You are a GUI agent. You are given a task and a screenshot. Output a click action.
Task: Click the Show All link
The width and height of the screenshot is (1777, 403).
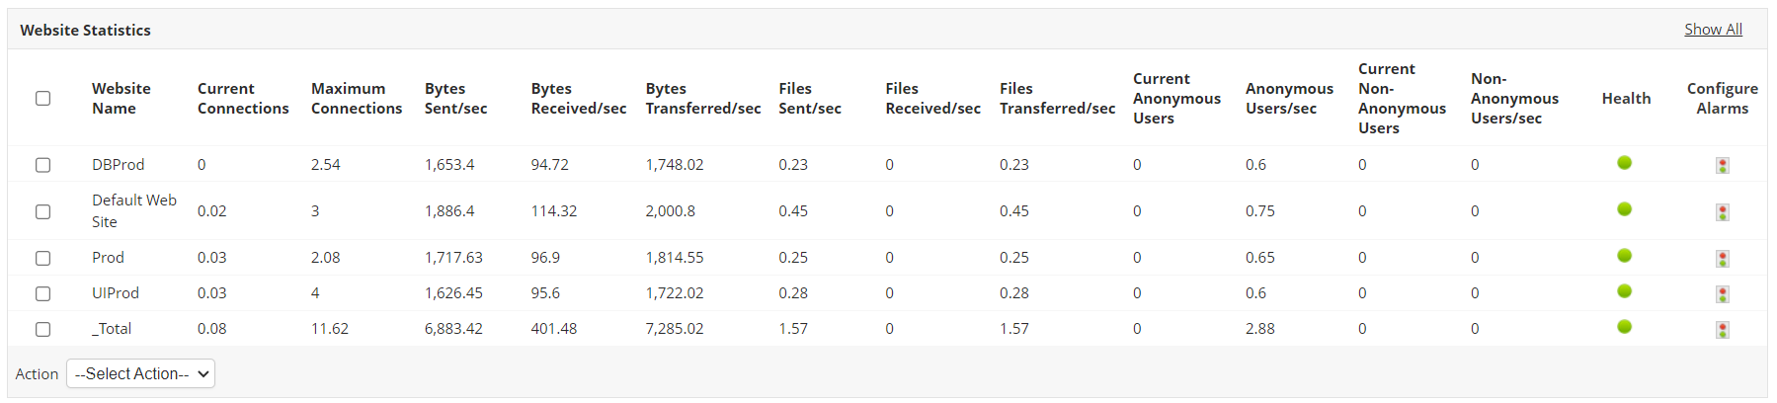(1713, 30)
